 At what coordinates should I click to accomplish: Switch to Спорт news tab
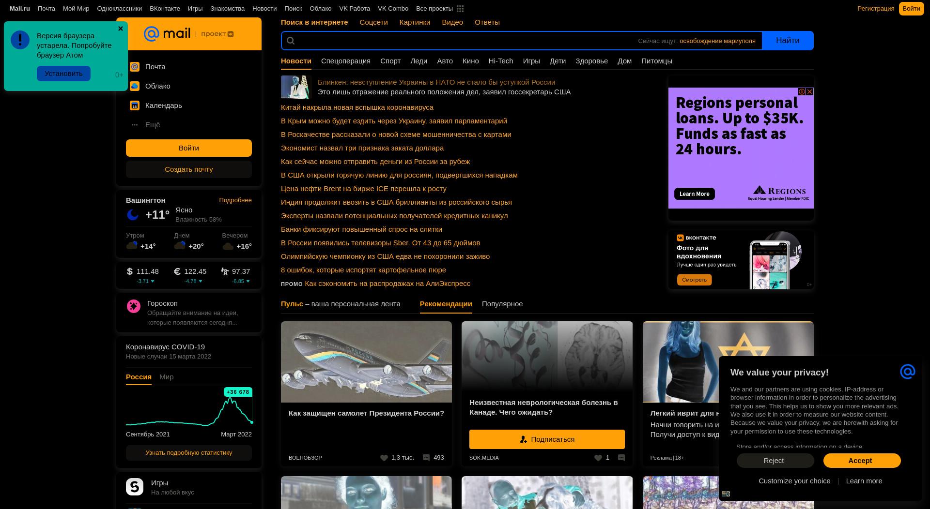coord(390,61)
